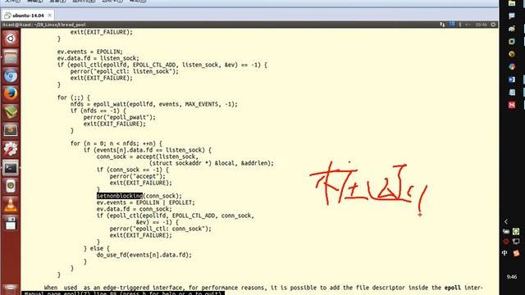Screen dimensions: 525x295
Task: Switch to the Terminal in the launcher
Action: pos(11,167)
